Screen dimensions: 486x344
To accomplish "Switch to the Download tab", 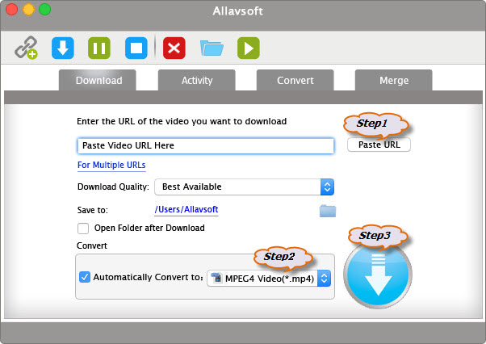I will pos(98,80).
